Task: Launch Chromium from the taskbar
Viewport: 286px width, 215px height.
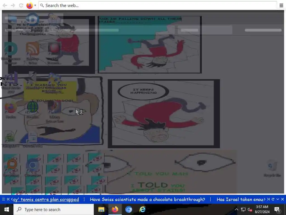Action: 128,209
